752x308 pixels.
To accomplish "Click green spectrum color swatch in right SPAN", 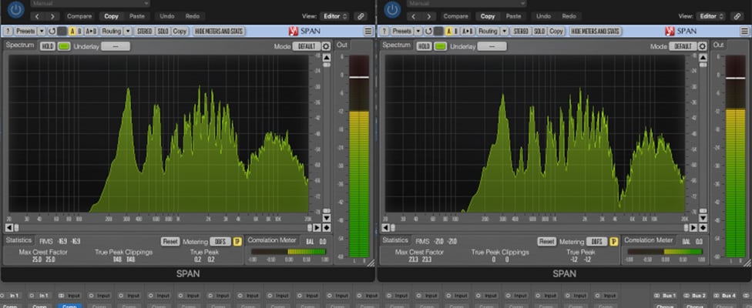I will pyautogui.click(x=440, y=46).
